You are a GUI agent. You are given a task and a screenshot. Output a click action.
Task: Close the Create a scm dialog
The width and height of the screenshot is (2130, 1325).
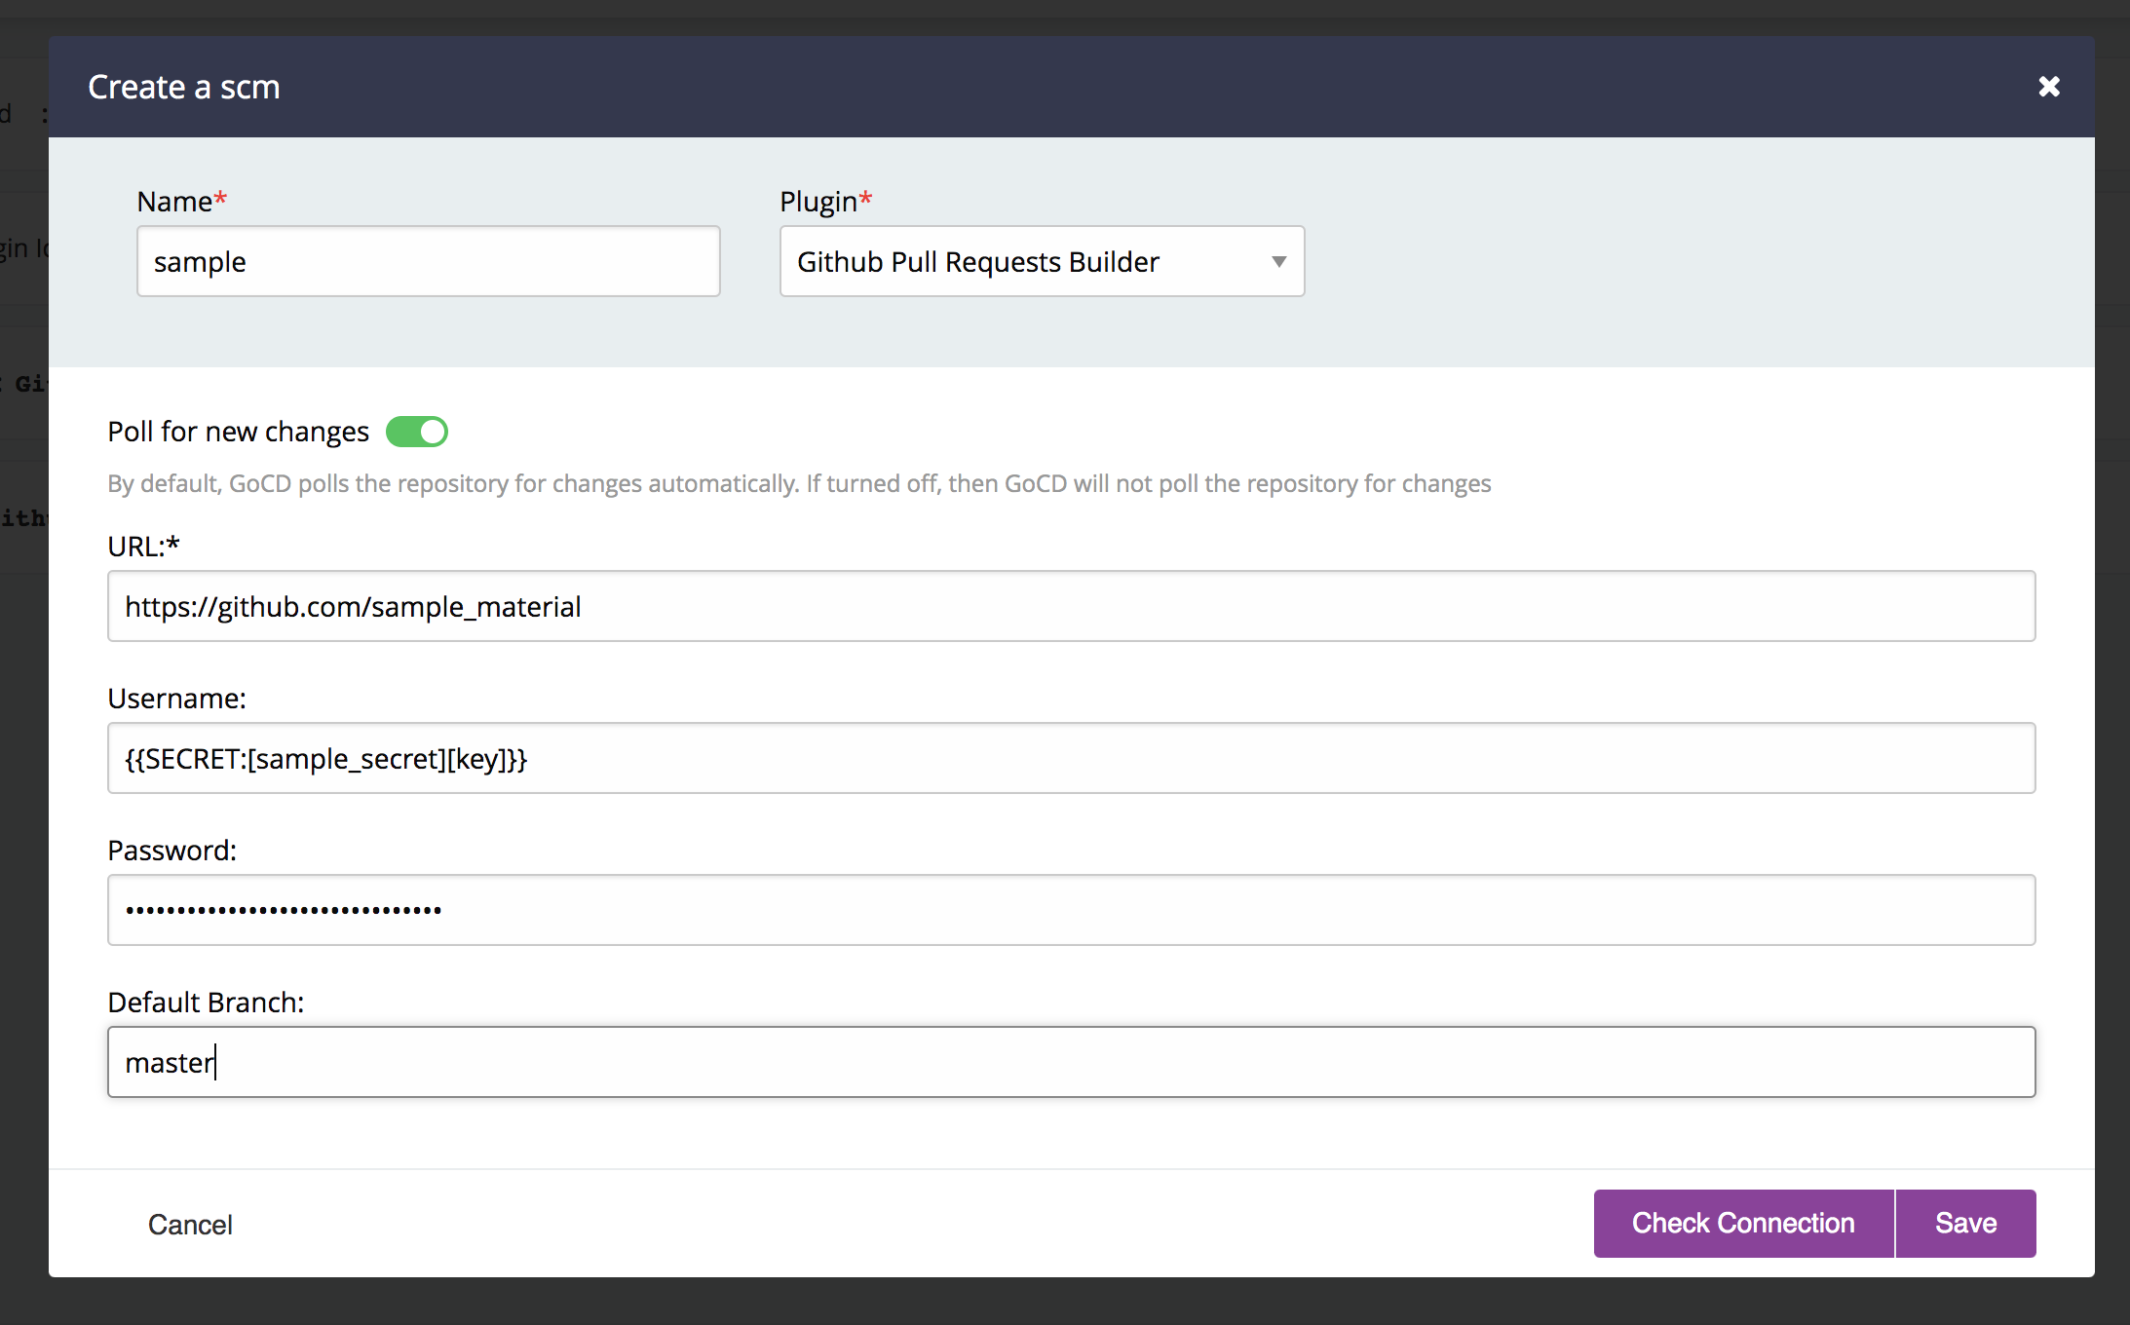click(2049, 87)
